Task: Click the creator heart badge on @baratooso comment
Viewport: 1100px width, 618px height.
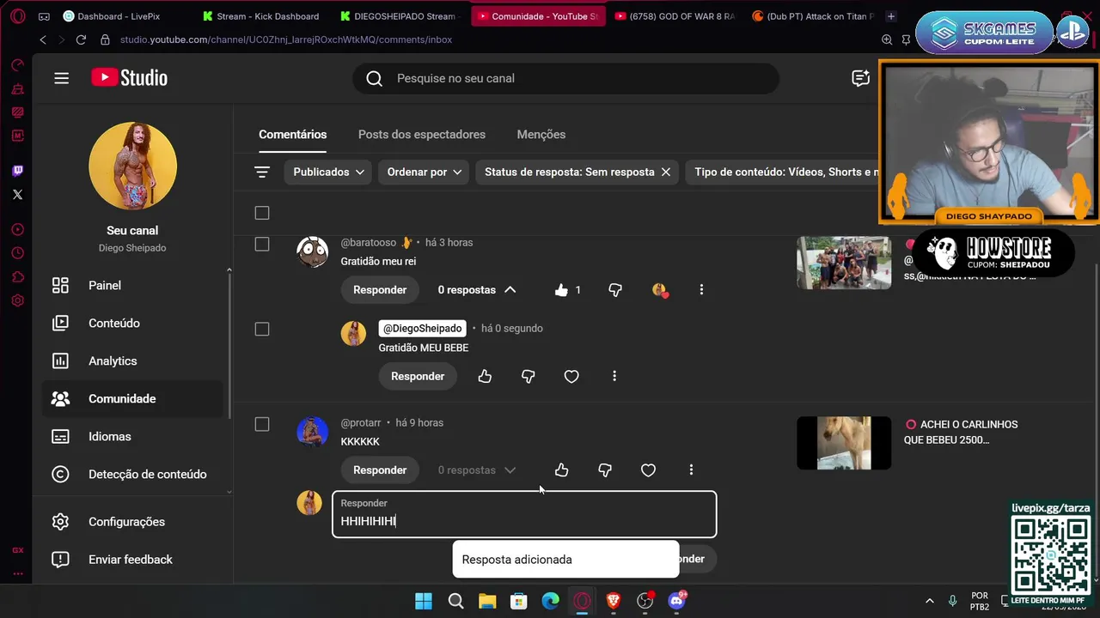Action: pos(659,290)
